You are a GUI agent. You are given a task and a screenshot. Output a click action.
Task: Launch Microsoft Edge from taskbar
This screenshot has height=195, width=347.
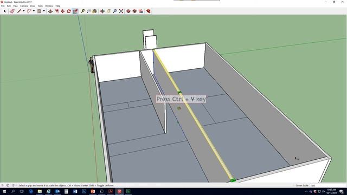[31, 191]
